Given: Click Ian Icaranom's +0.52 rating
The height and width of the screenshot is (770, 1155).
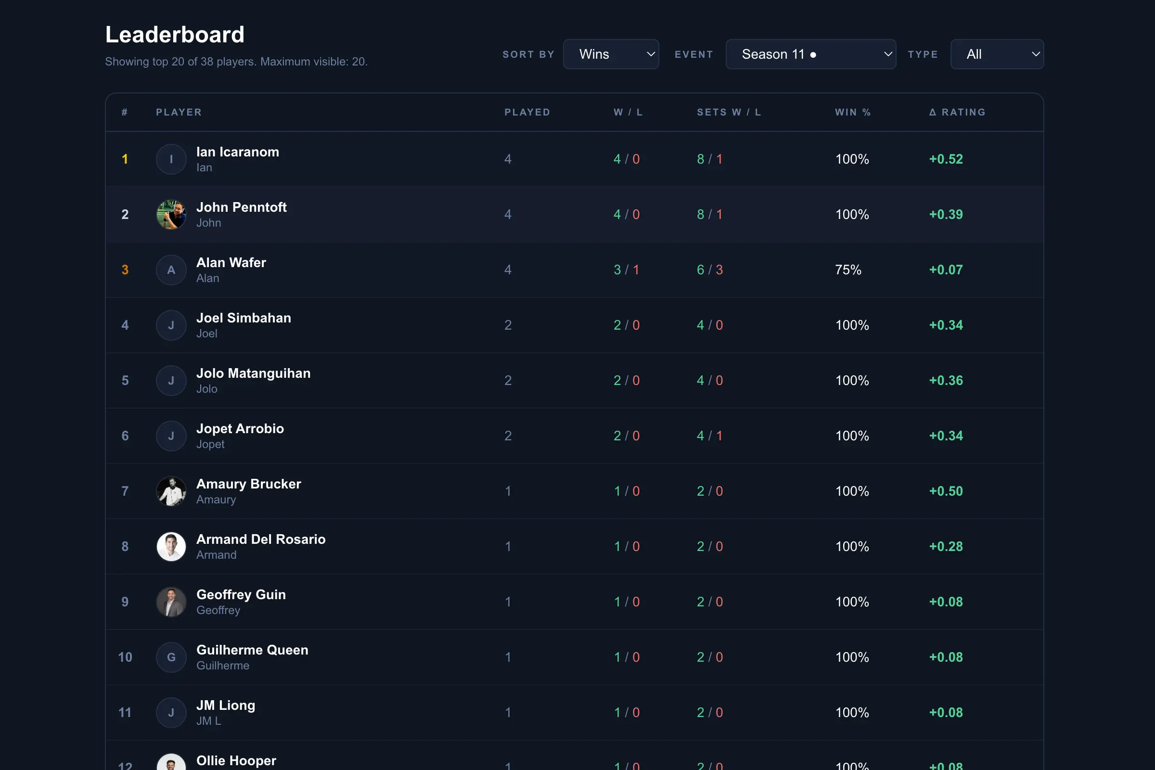Looking at the screenshot, I should click(x=946, y=159).
